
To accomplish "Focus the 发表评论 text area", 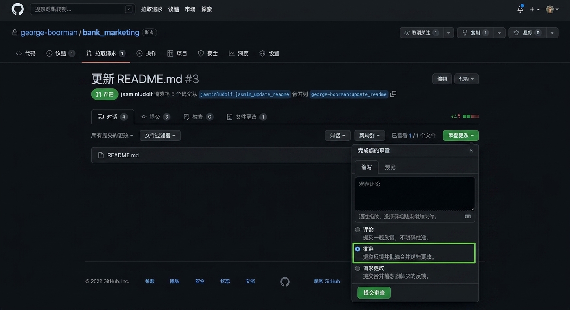I will [415, 194].
